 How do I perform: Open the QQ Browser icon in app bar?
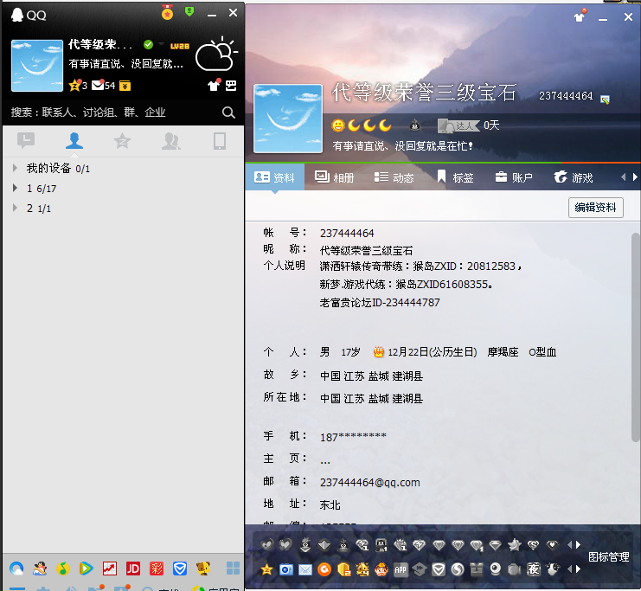[x=16, y=569]
